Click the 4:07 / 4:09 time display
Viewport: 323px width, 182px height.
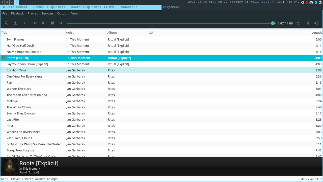tap(285, 23)
